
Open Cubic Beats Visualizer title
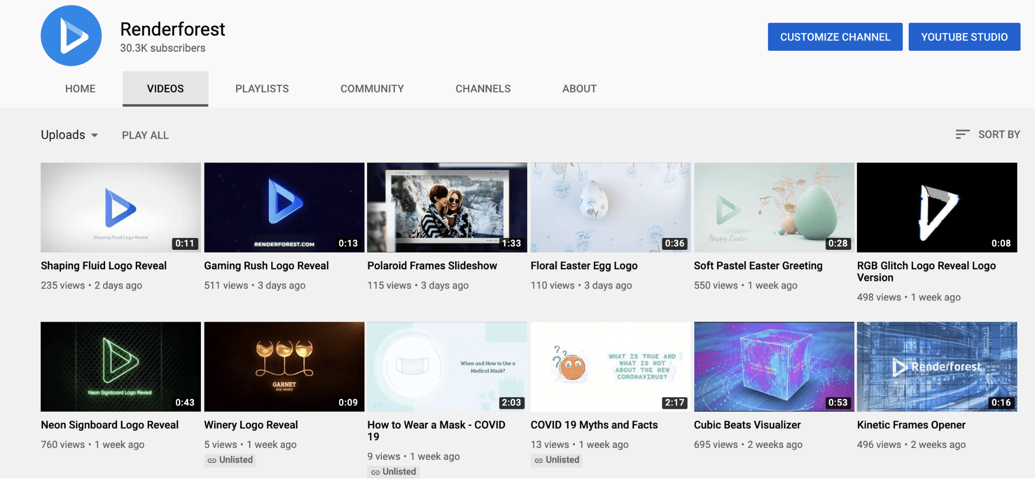click(747, 425)
